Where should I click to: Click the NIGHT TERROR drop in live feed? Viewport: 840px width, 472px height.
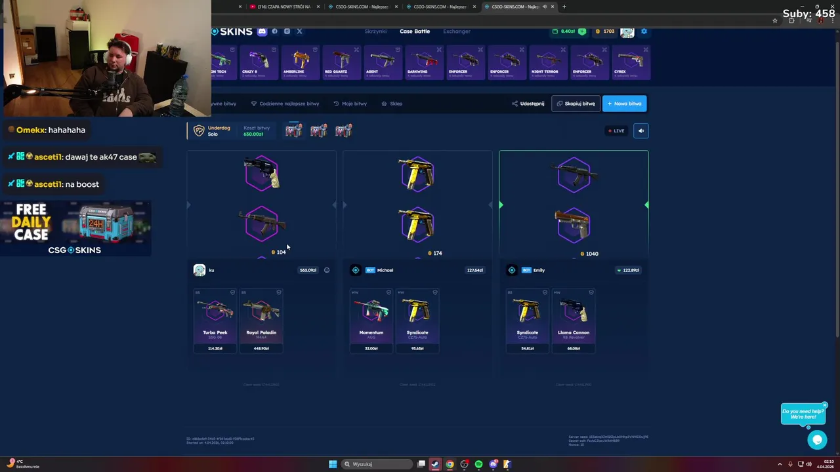tap(549, 63)
